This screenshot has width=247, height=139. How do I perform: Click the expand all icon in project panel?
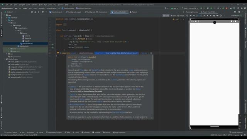coord(35,12)
